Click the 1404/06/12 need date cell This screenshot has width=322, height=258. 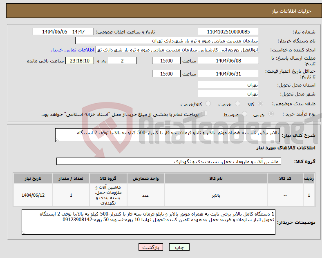33,195
